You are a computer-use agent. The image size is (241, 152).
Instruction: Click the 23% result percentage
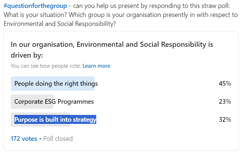tap(225, 102)
